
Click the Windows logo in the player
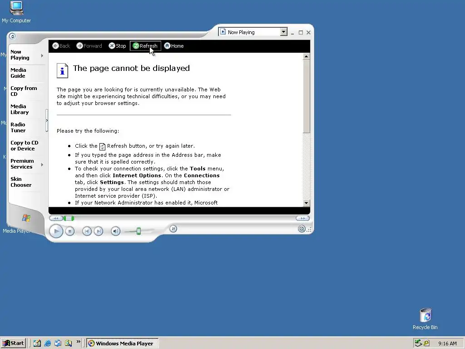tap(26, 218)
